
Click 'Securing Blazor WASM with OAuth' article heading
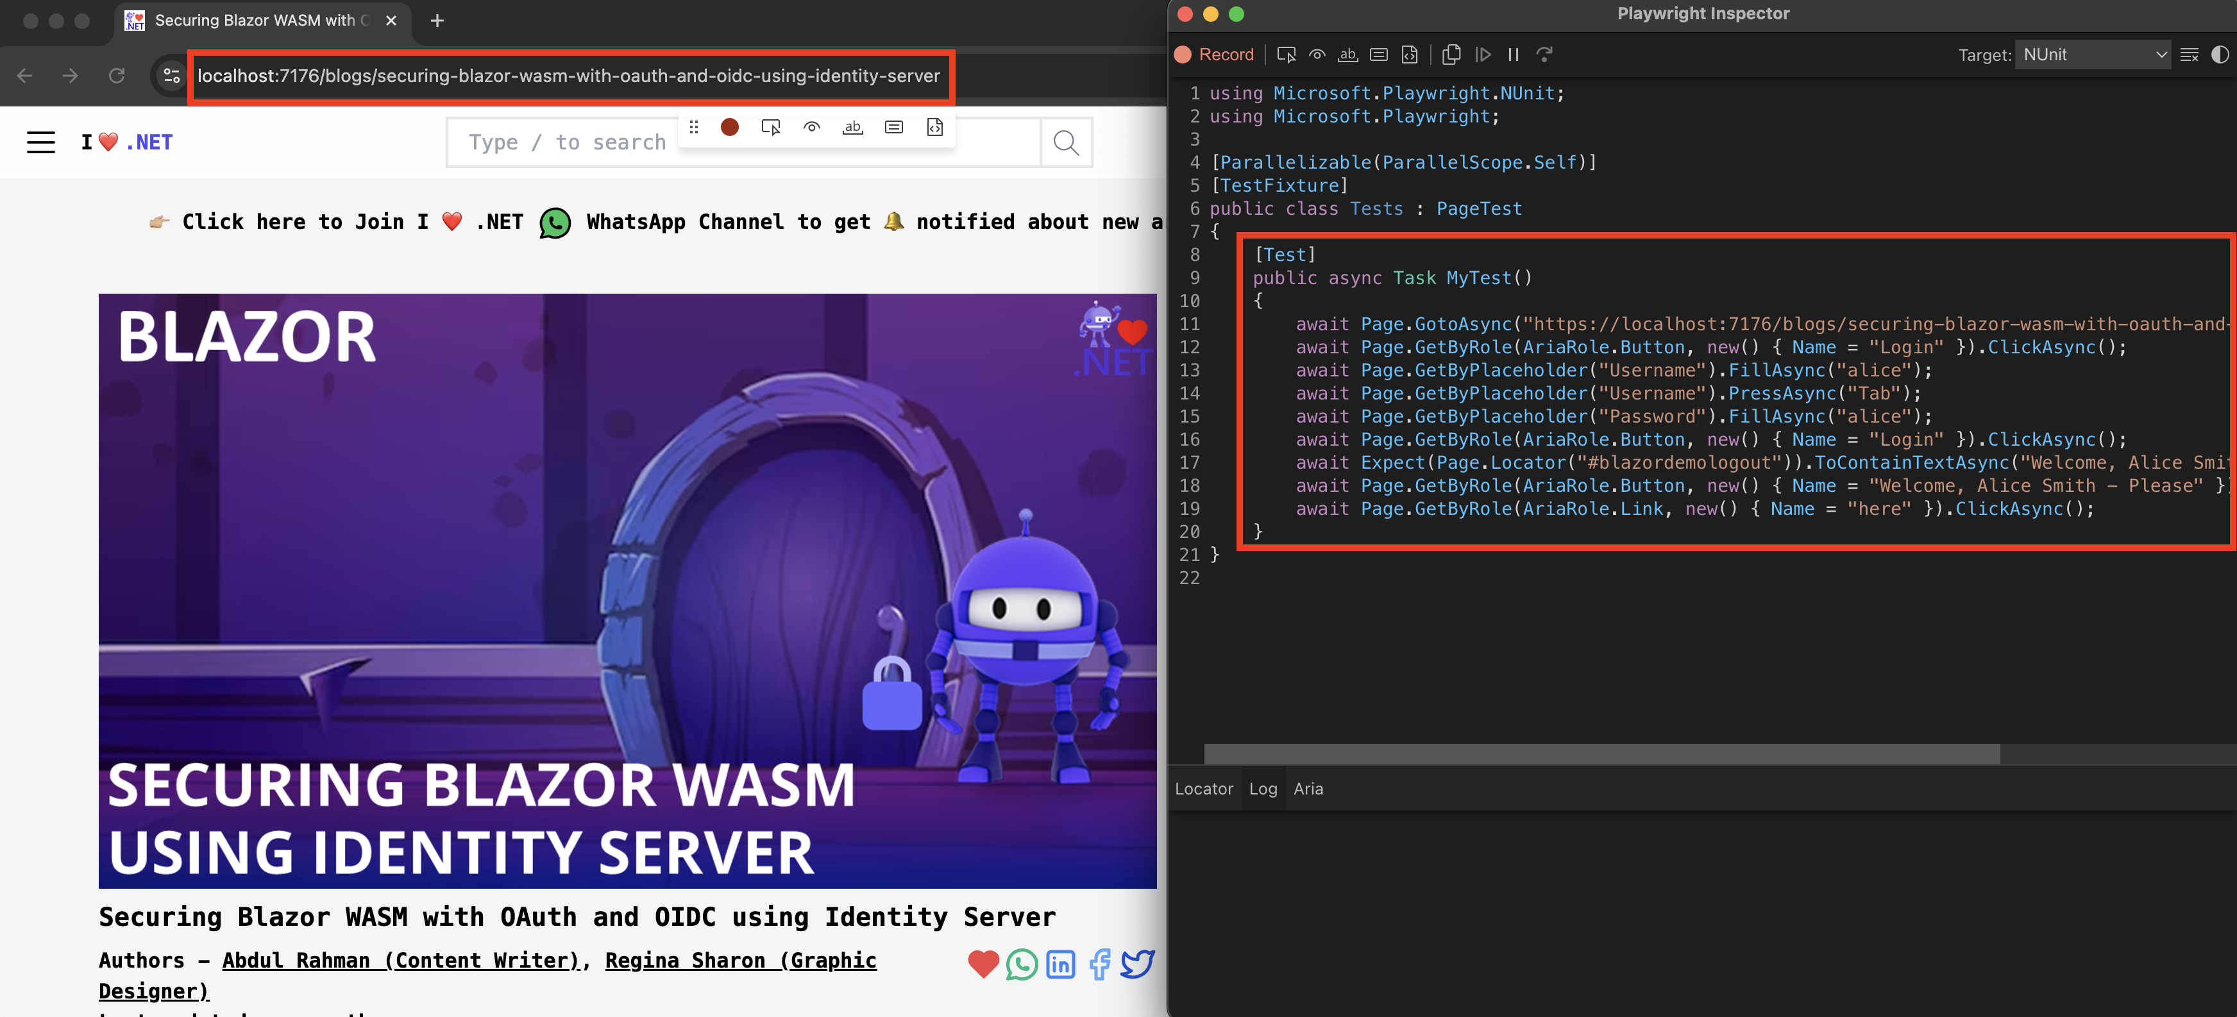(577, 917)
